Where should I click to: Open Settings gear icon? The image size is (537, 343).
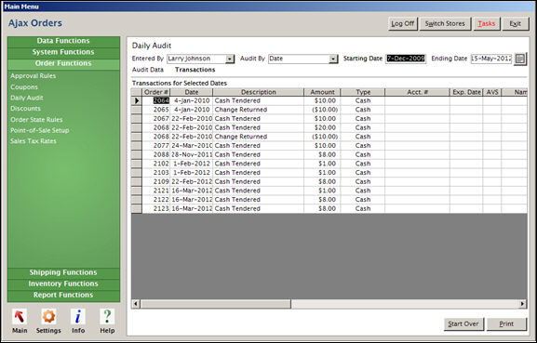coord(48,317)
